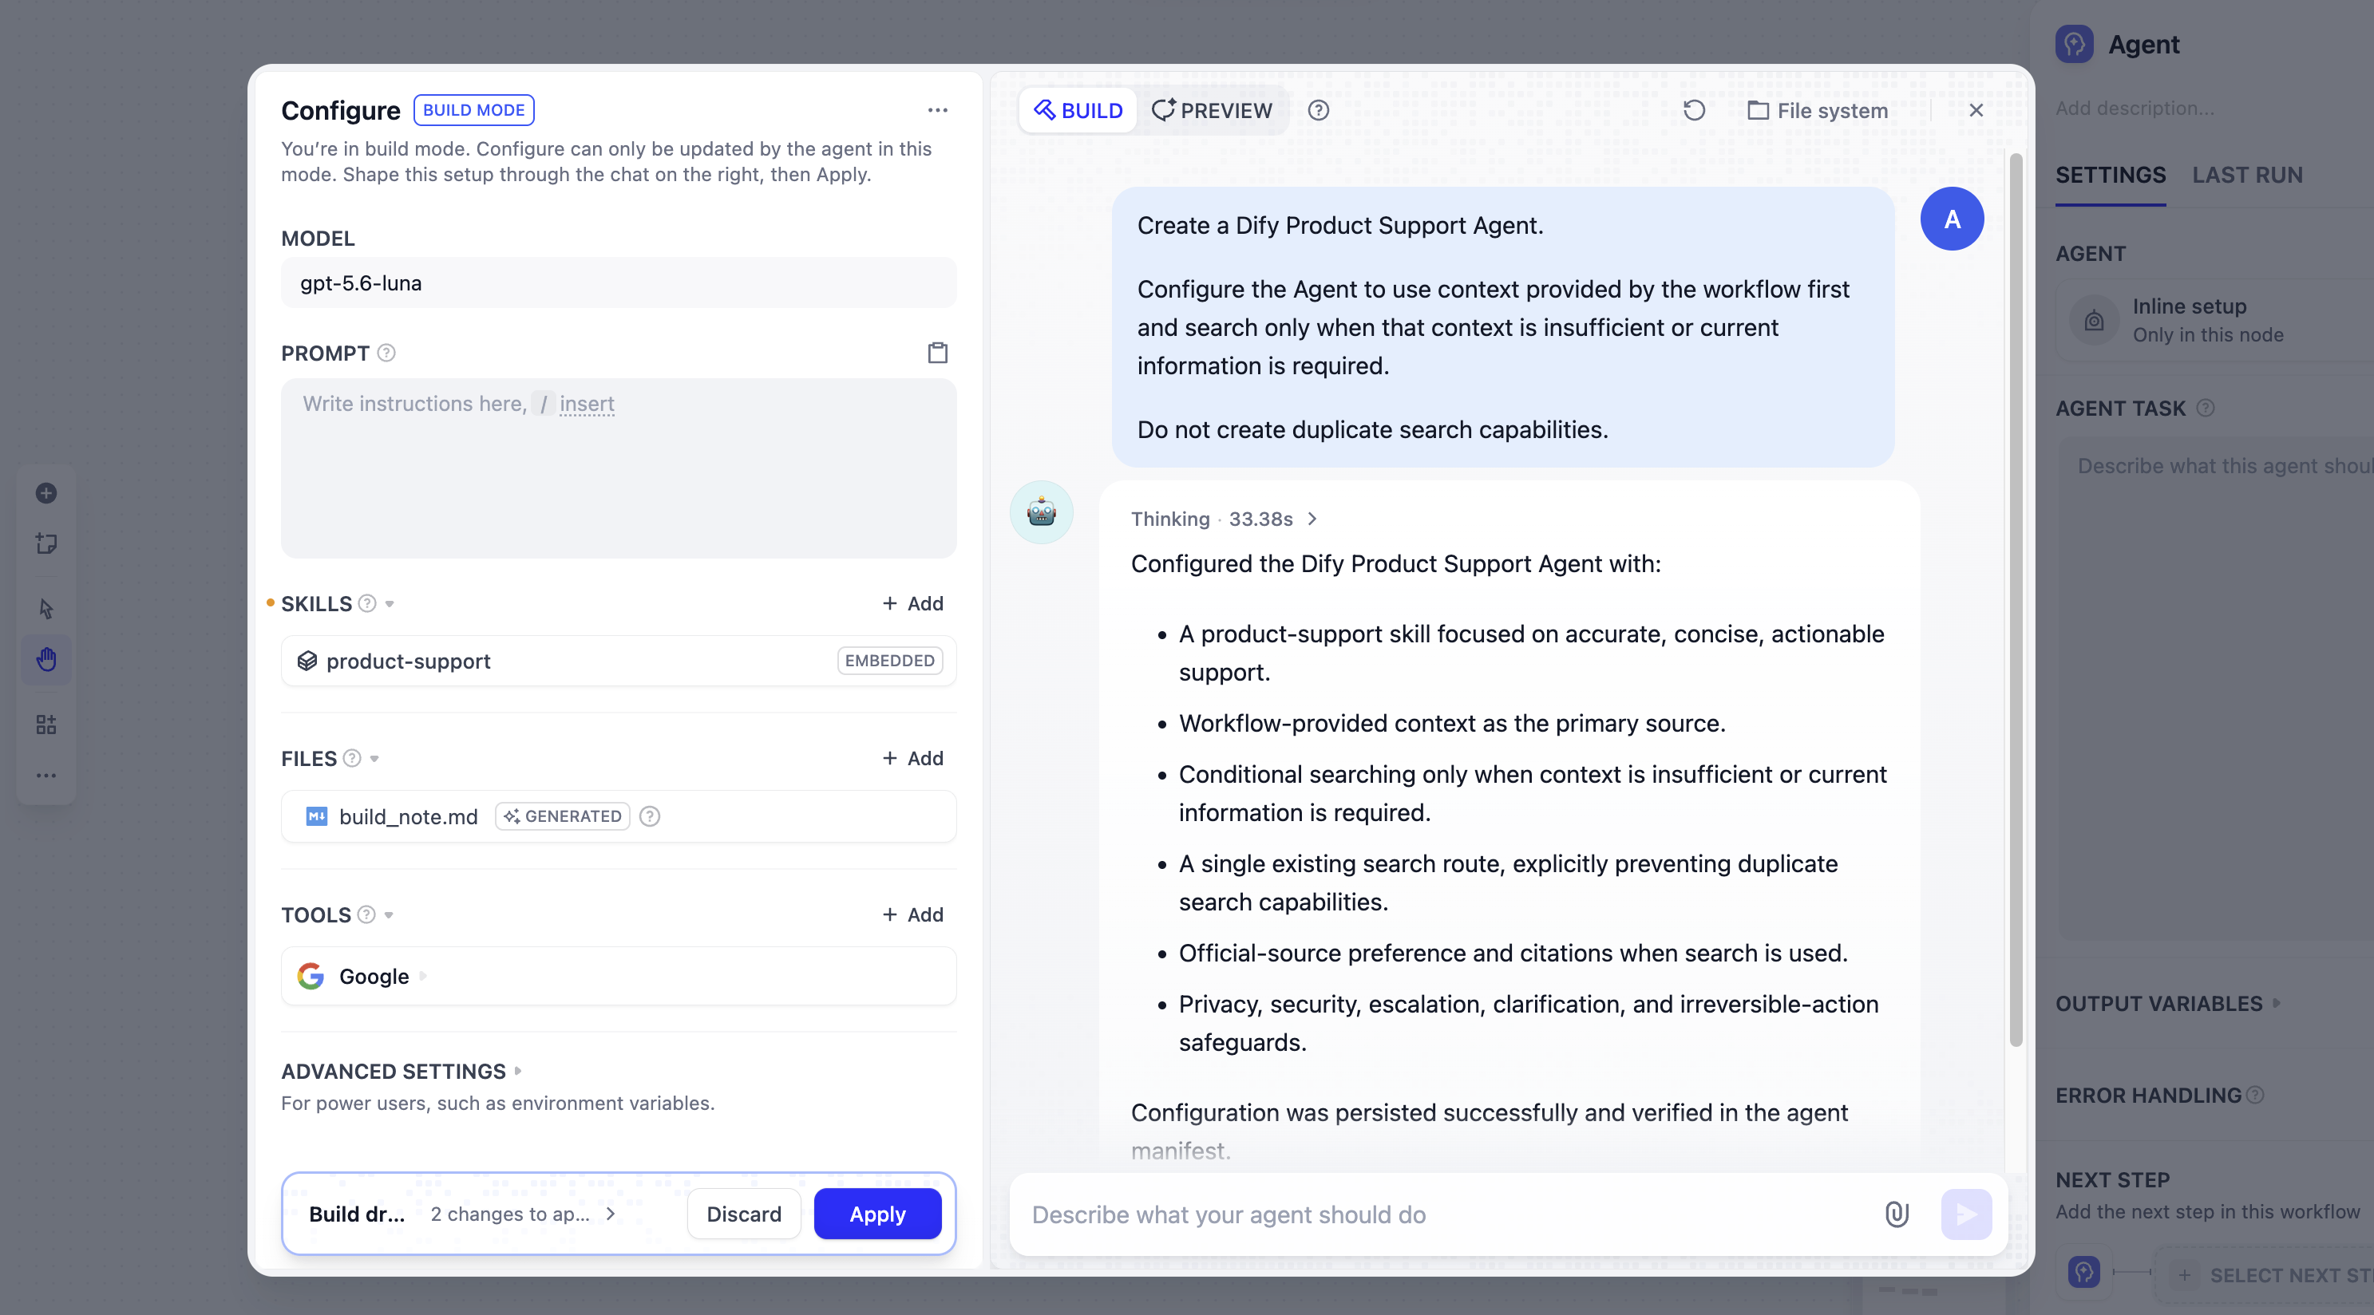The width and height of the screenshot is (2374, 1315).
Task: Click the send arrow button in chat
Action: pyautogui.click(x=1966, y=1214)
